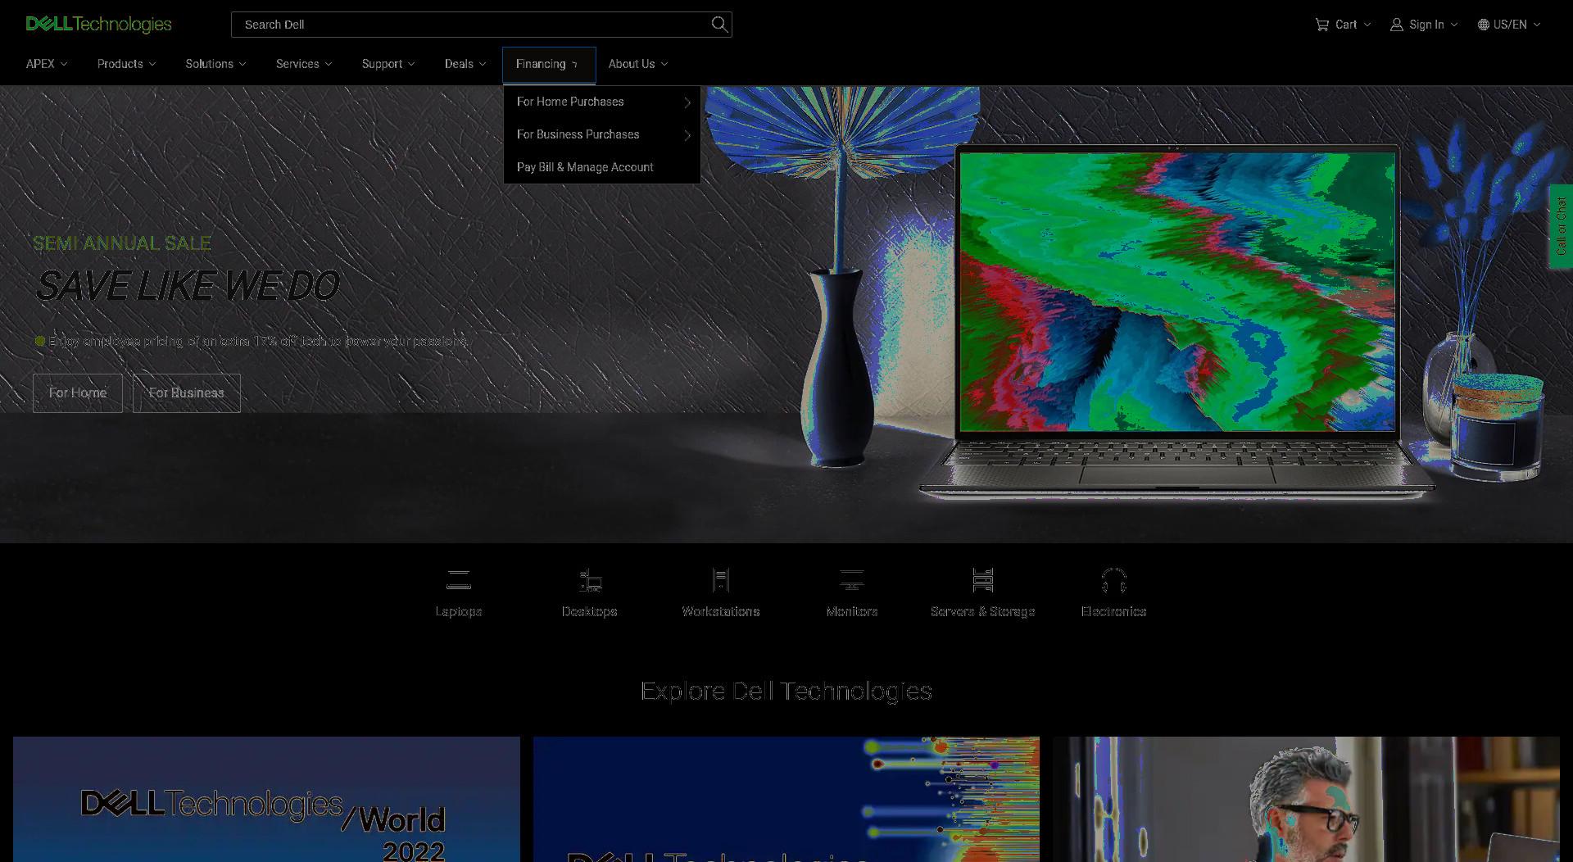Open the Monitors category icon
This screenshot has width=1573, height=862.
click(852, 580)
